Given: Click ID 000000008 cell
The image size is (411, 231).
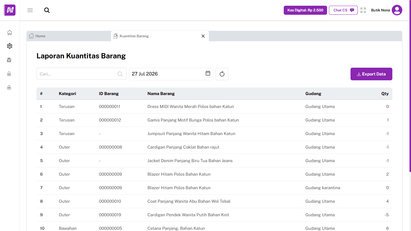Looking at the screenshot, I should point(110,147).
